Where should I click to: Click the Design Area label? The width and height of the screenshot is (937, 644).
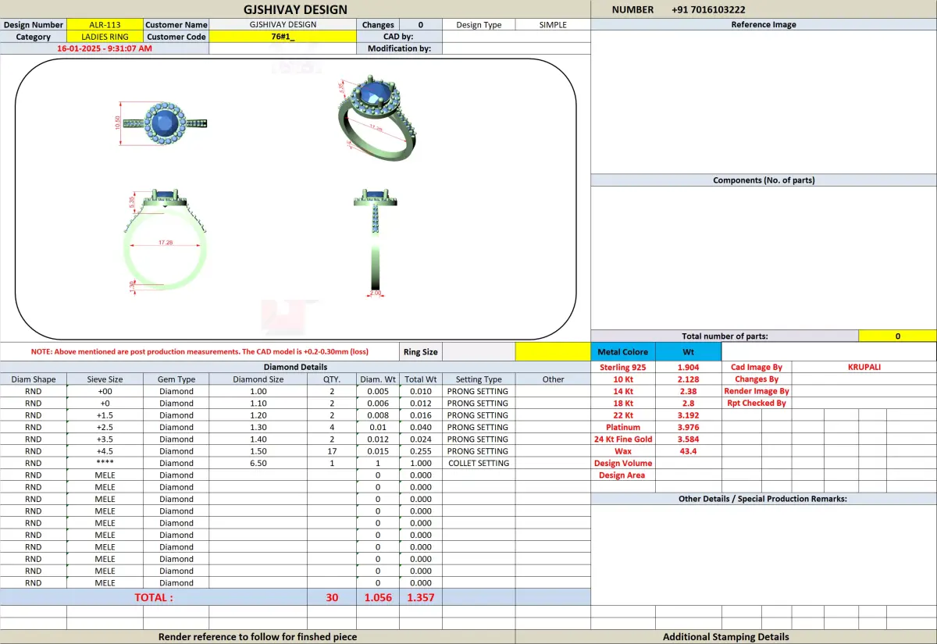pyautogui.click(x=623, y=475)
